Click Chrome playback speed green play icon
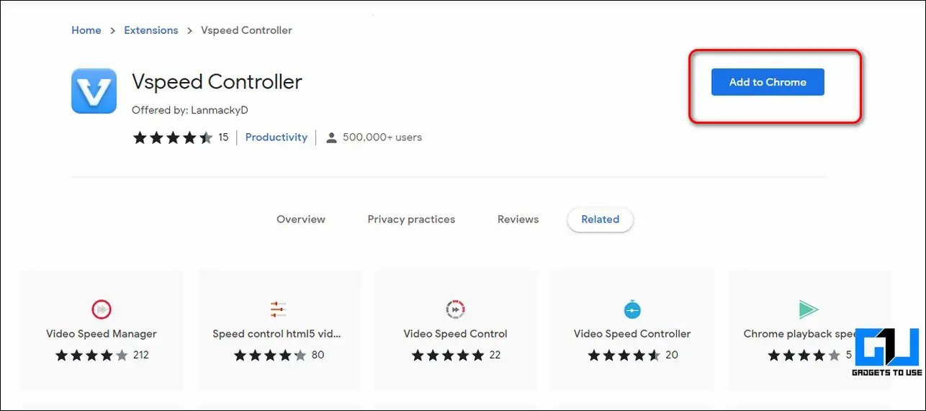Screen dimensions: 926x411 pyautogui.click(x=809, y=310)
